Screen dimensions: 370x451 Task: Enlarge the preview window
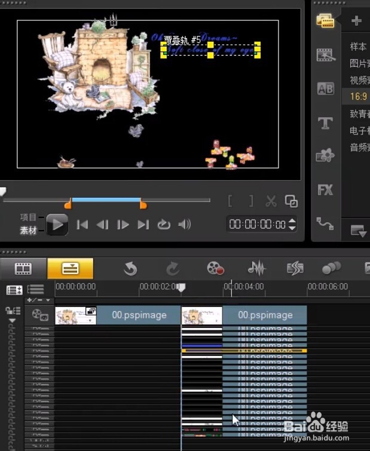click(x=291, y=201)
